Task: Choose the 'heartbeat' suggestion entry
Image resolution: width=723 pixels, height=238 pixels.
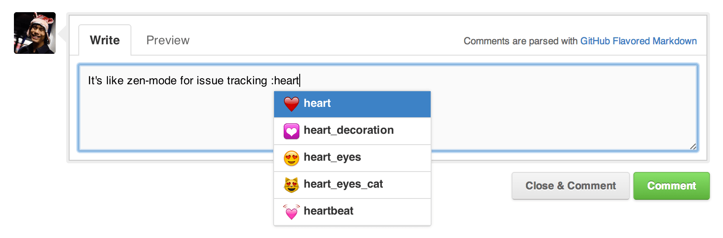Action: coord(328,211)
